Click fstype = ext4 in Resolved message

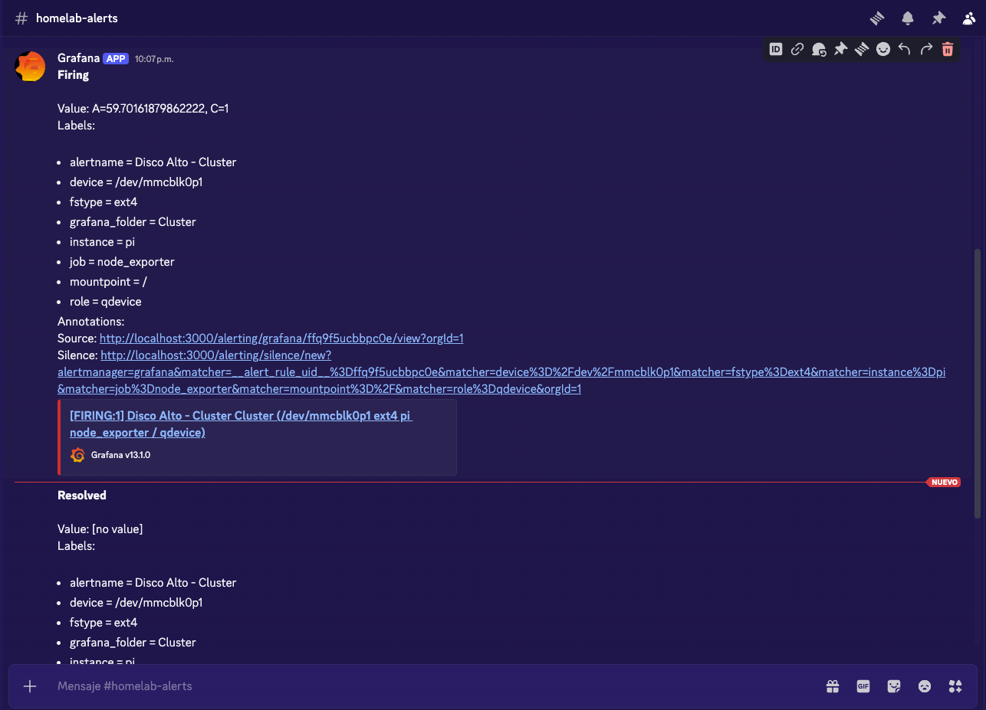tap(104, 623)
